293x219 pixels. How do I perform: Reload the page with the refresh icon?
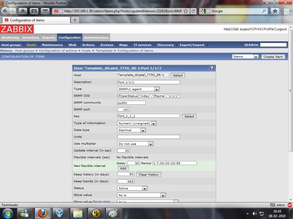pos(193,11)
